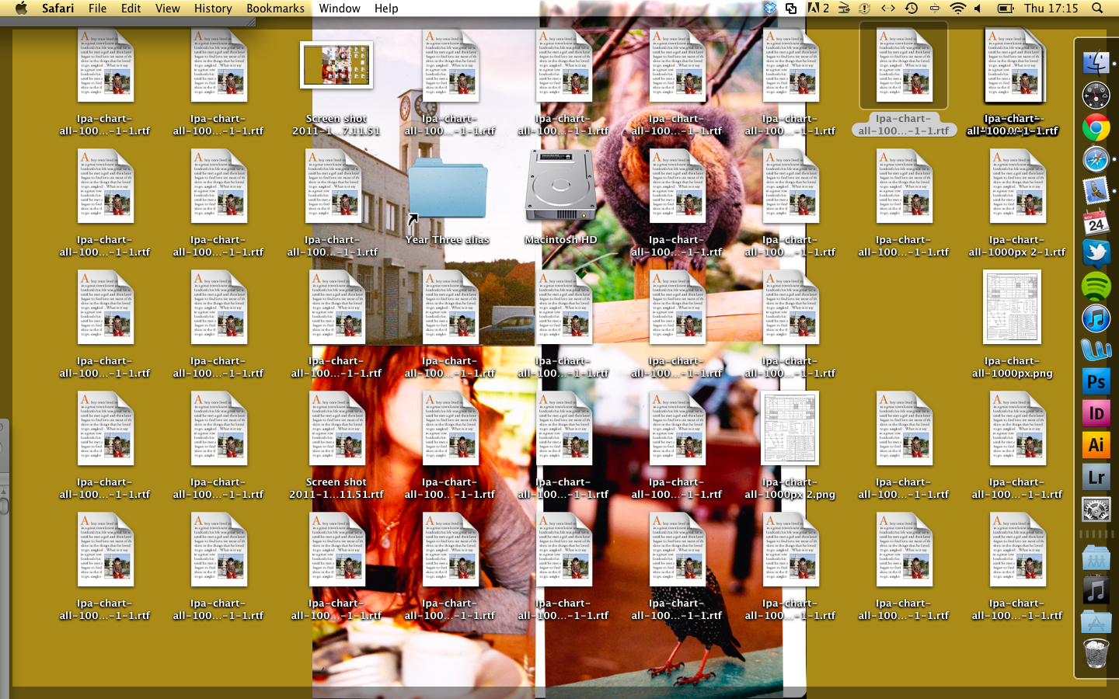Open the Safari application menu
This screenshot has height=699, width=1119.
(58, 8)
